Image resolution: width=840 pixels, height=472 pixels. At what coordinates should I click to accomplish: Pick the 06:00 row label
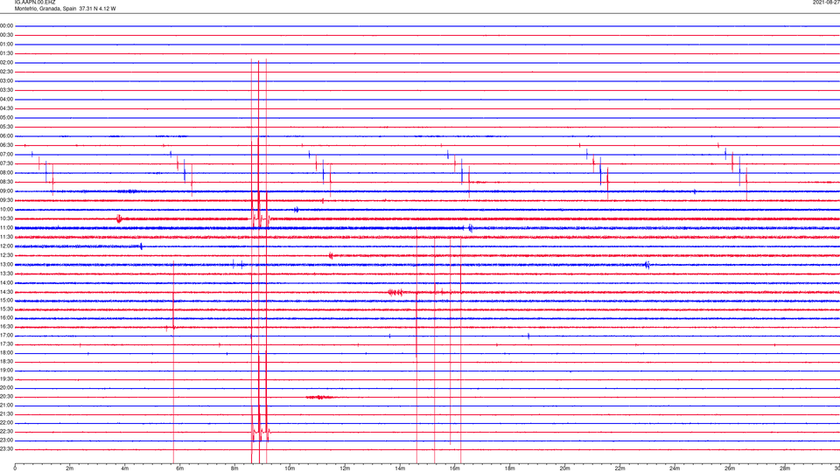coord(7,136)
